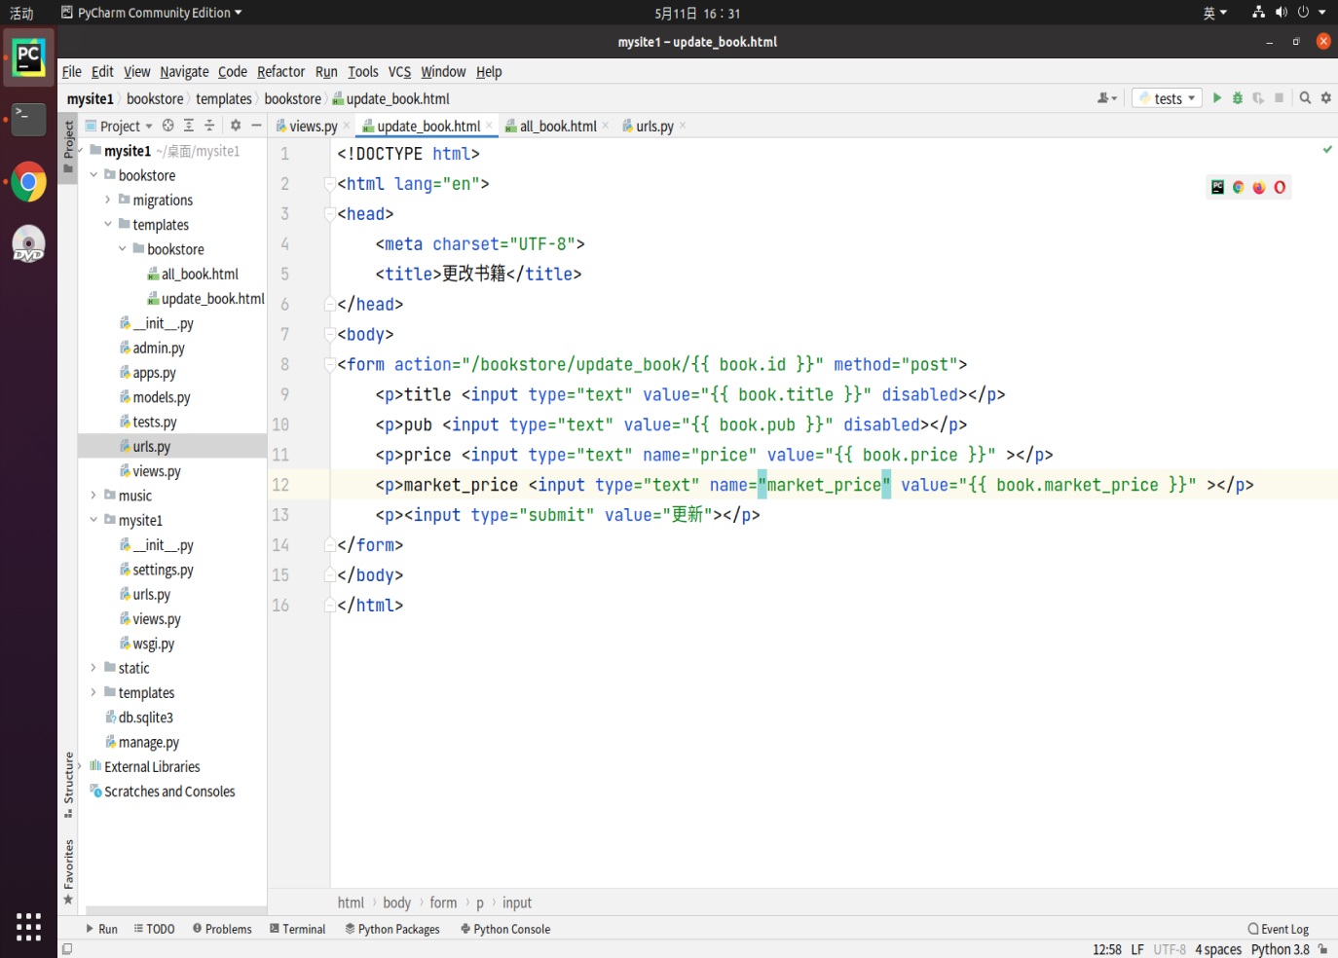This screenshot has height=958, width=1338.
Task: Click the form breadcrumb below the editor
Action: click(x=443, y=903)
